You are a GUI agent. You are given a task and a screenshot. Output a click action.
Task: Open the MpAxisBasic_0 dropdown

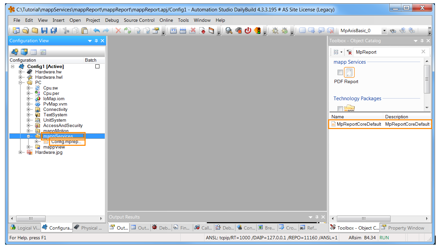click(384, 31)
